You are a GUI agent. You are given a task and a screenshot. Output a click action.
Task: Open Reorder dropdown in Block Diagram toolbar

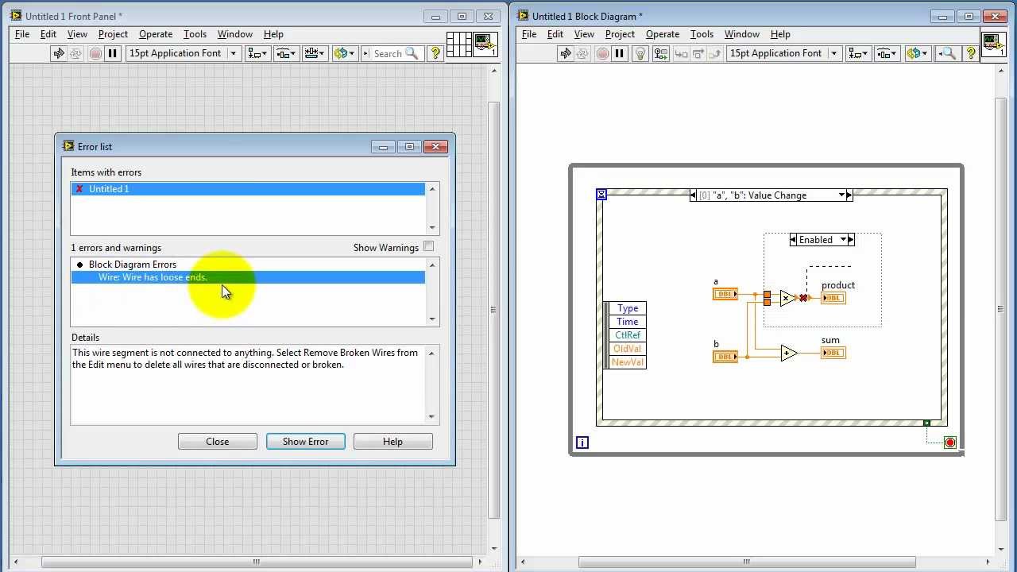pyautogui.click(x=916, y=53)
